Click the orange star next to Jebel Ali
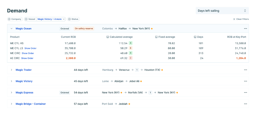Image resolution: width=256 pixels, height=115 pixels. click(141, 81)
